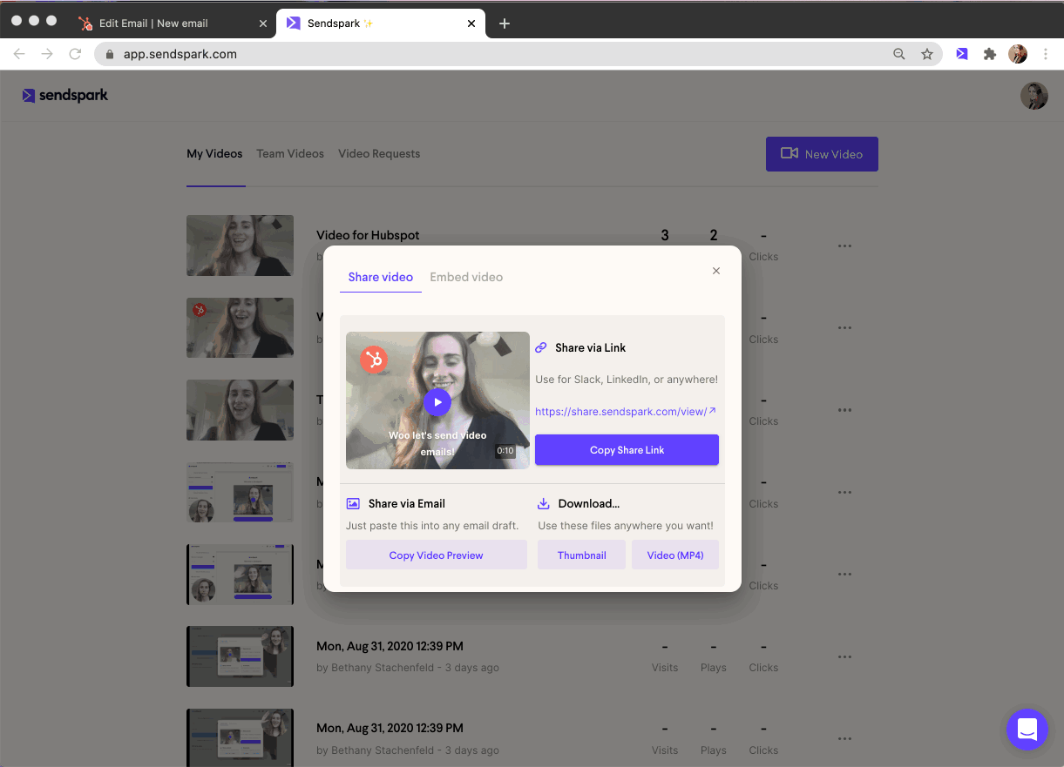Click the HubSpot logo on video preview
Image resolution: width=1064 pixels, height=767 pixels.
374,359
